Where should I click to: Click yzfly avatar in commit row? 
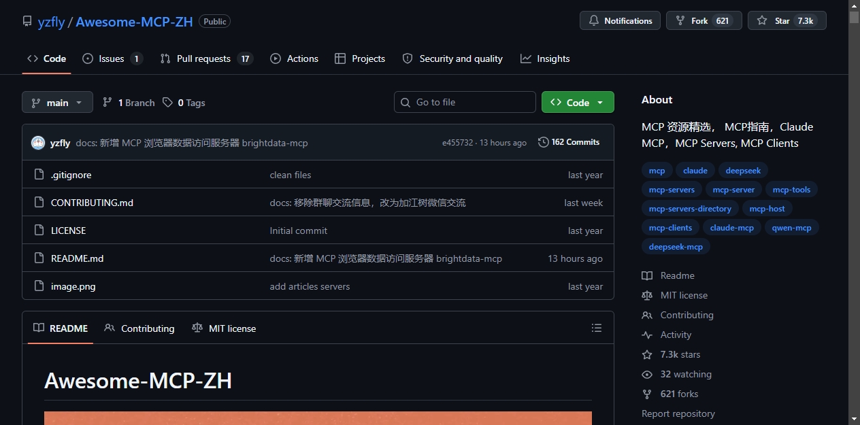[38, 143]
